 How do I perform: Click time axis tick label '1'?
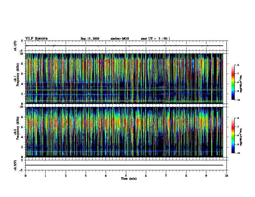[45, 175]
